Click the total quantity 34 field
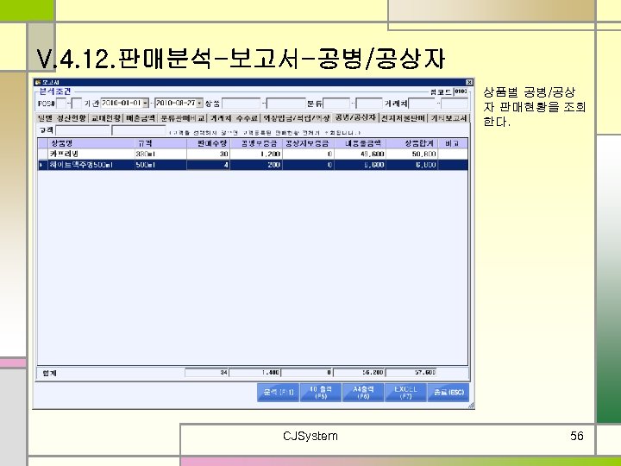 coord(207,373)
